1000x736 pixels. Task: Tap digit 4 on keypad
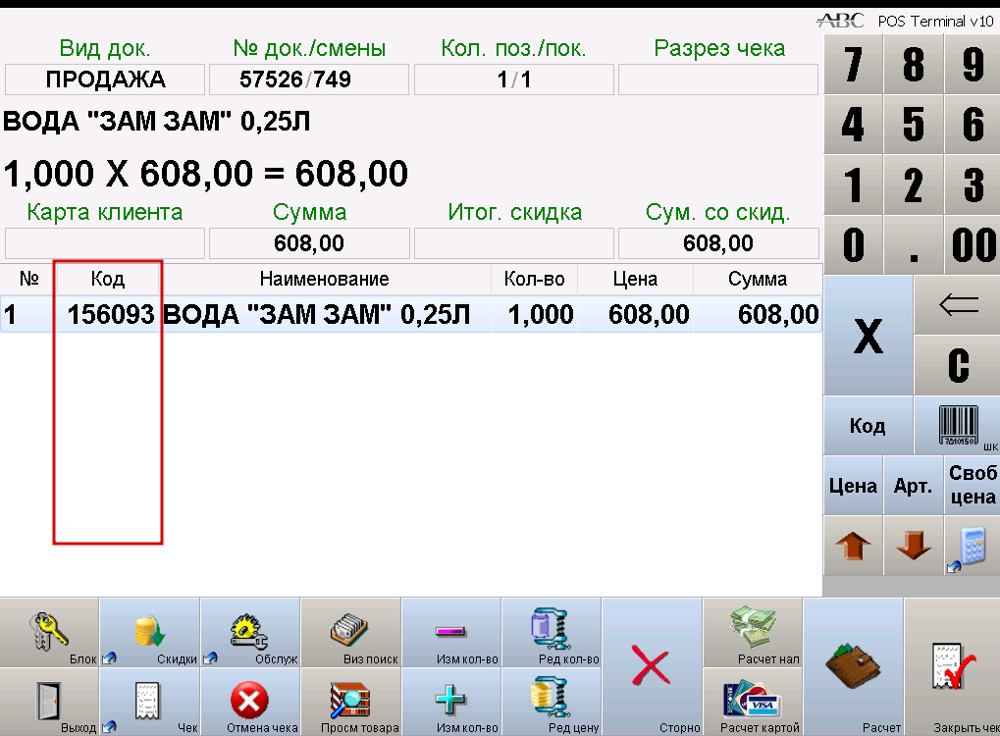point(854,125)
